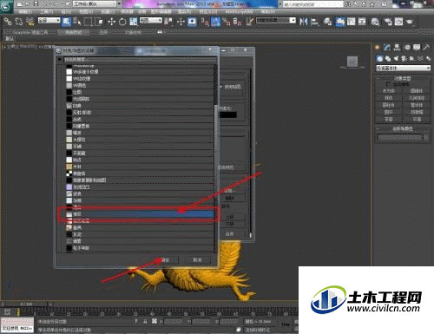
Task: Select the Space Warps category icon
Action: (x=420, y=58)
